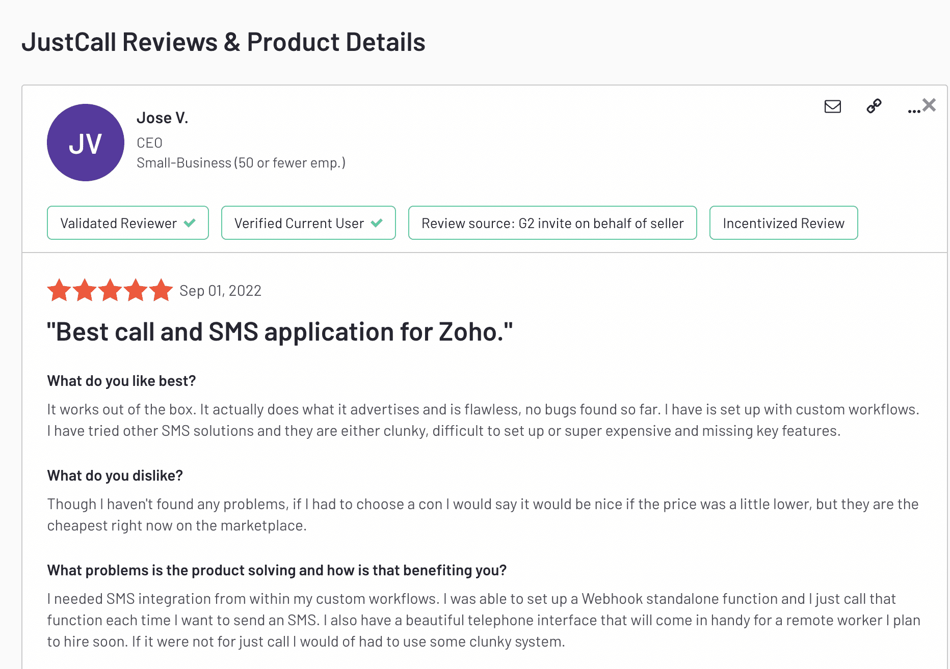Click the green check in Validated Reviewer badge

(x=190, y=223)
